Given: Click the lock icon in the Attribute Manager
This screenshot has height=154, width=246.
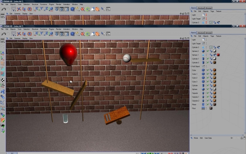Looking at the screenshot, I should tap(241, 138).
